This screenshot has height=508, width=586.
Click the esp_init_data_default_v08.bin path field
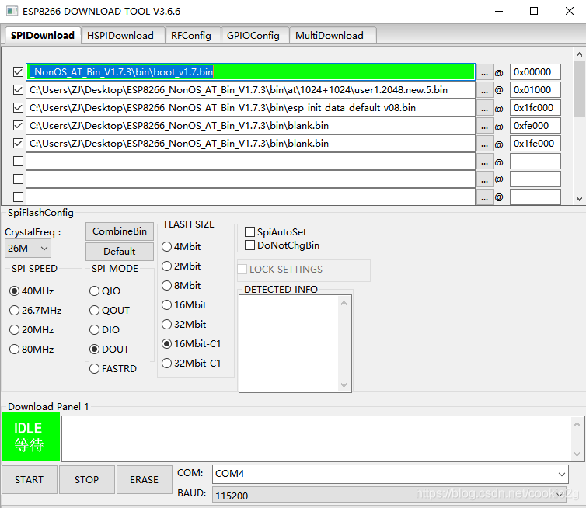tap(250, 107)
